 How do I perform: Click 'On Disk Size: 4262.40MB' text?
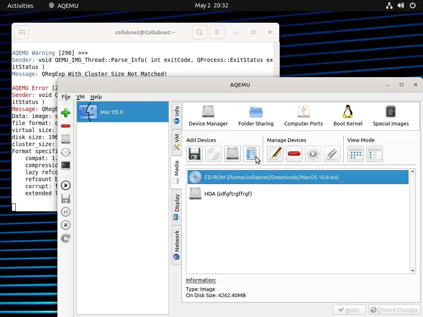point(216,296)
